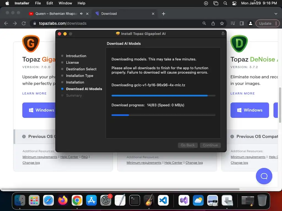The height and width of the screenshot is (211, 282).
Task: Open the Chrome tab search chevron
Action: pyautogui.click(x=276, y=14)
